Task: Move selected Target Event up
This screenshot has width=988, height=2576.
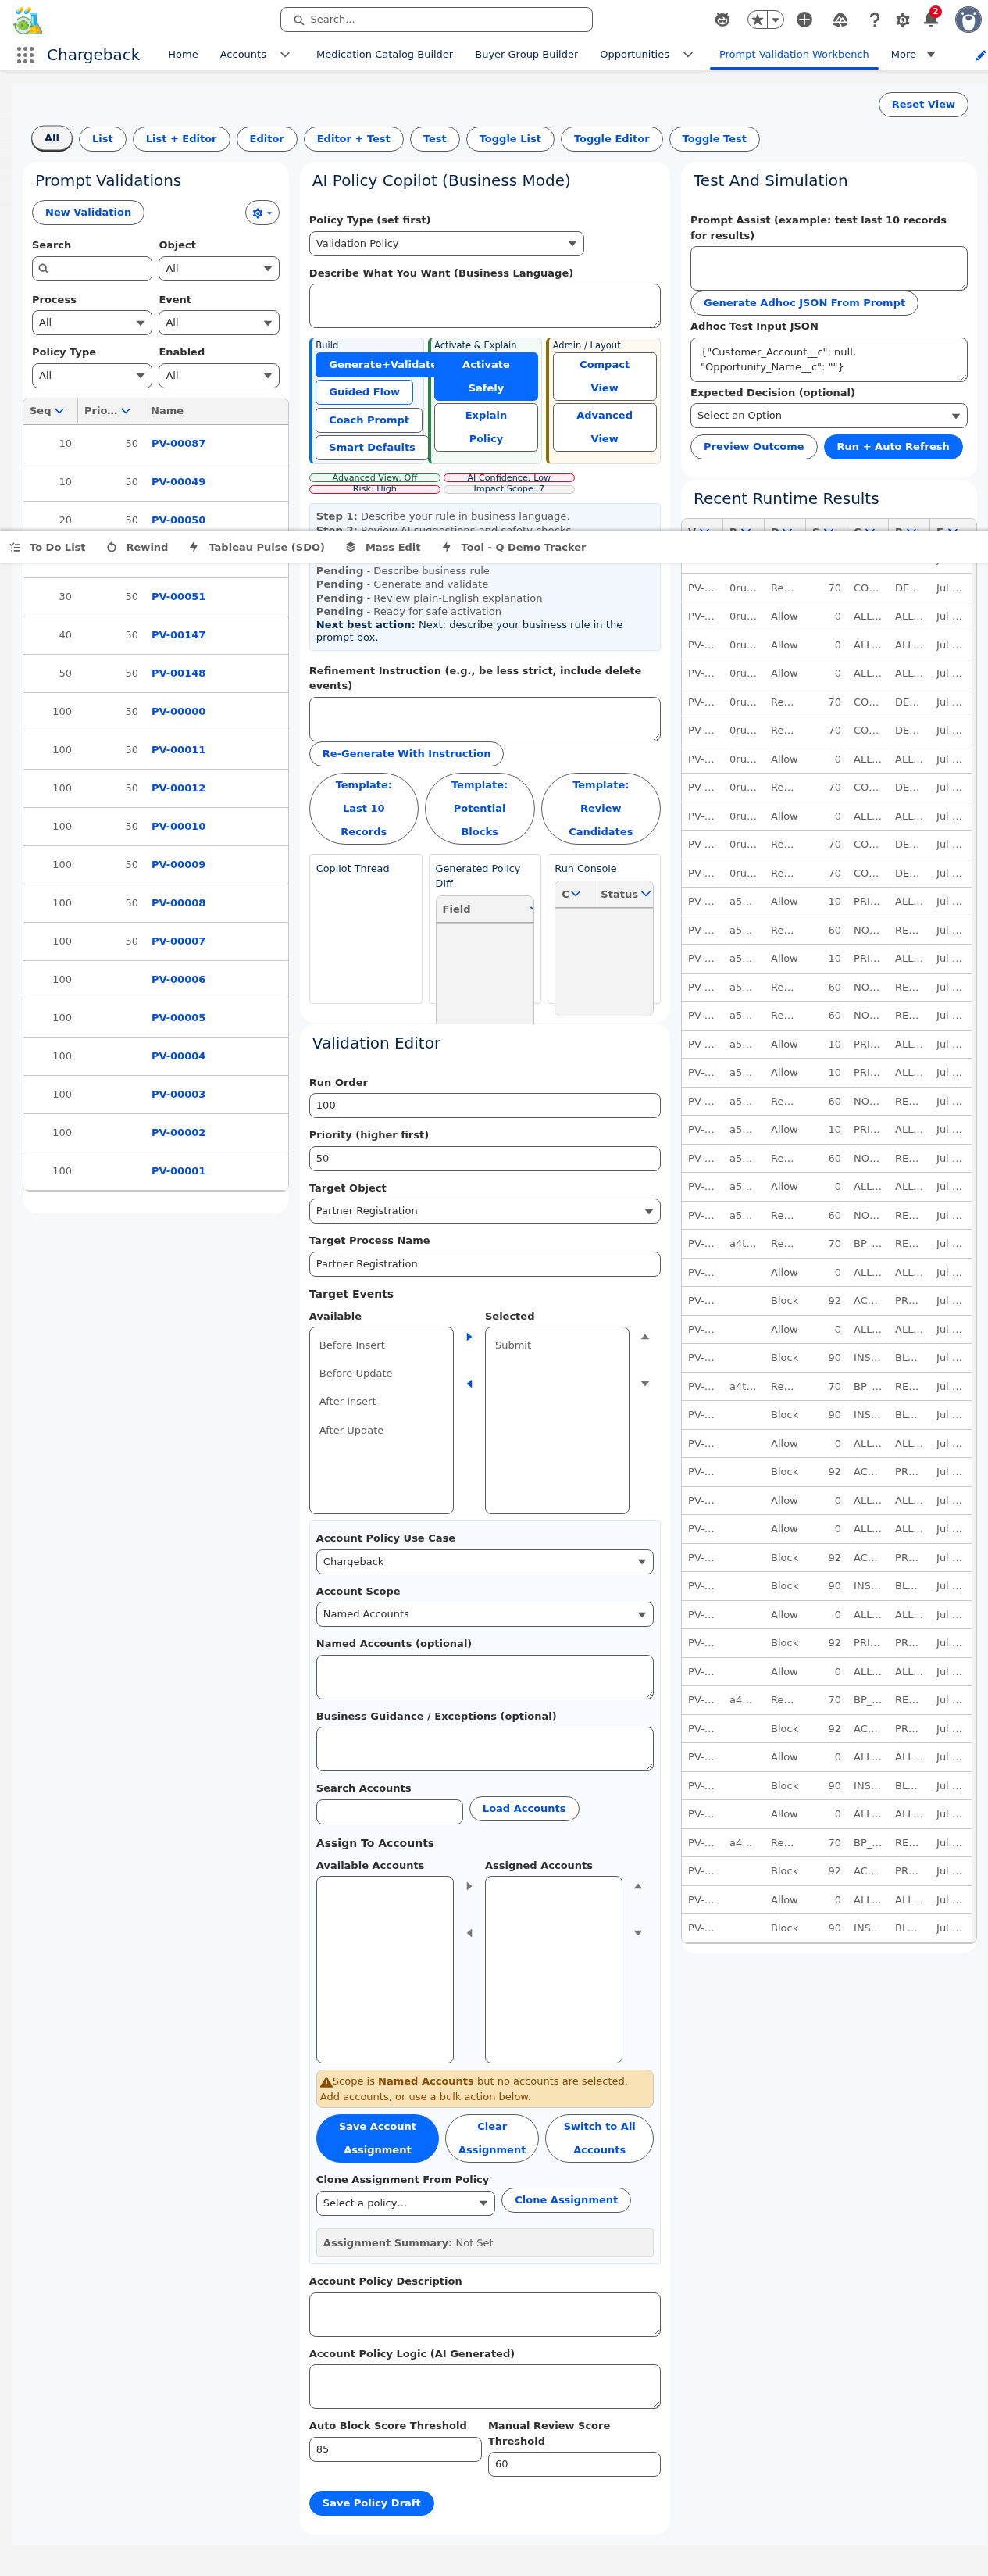Action: point(645,1336)
